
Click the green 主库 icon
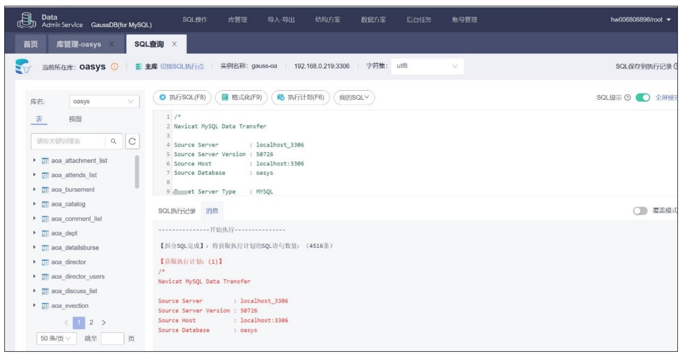tap(139, 67)
